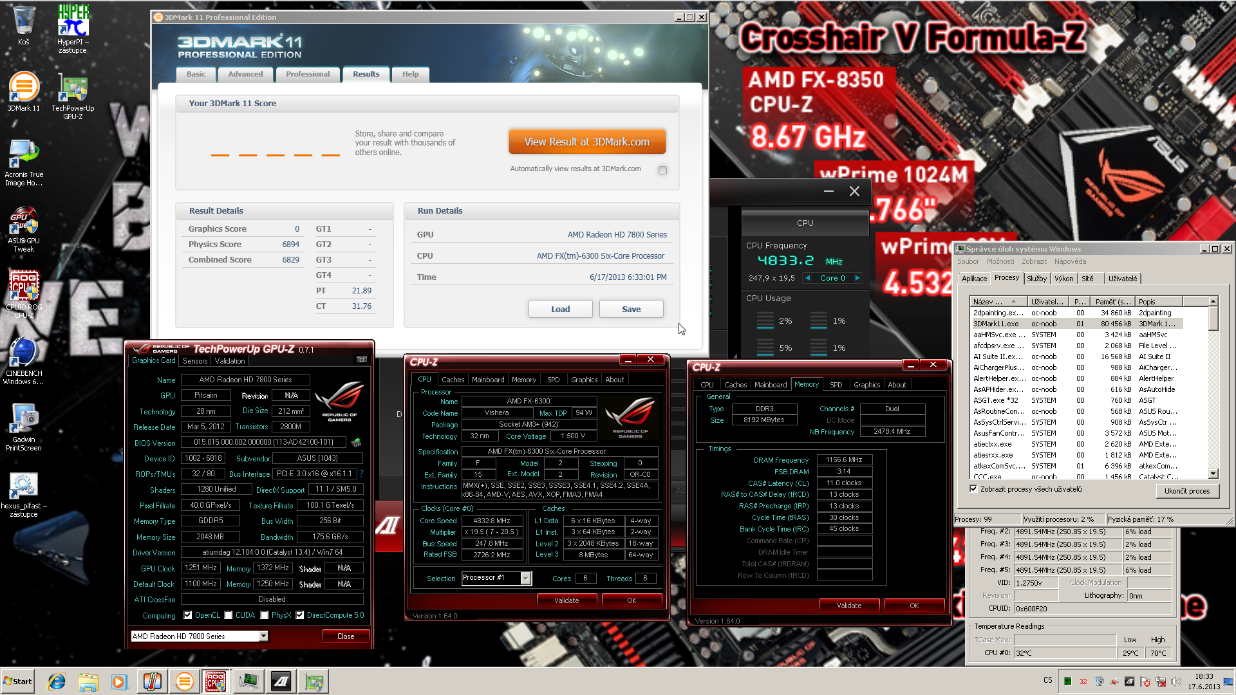The width and height of the screenshot is (1236, 695).
Task: Open the Professional tab in 3DMark 11
Action: [308, 74]
